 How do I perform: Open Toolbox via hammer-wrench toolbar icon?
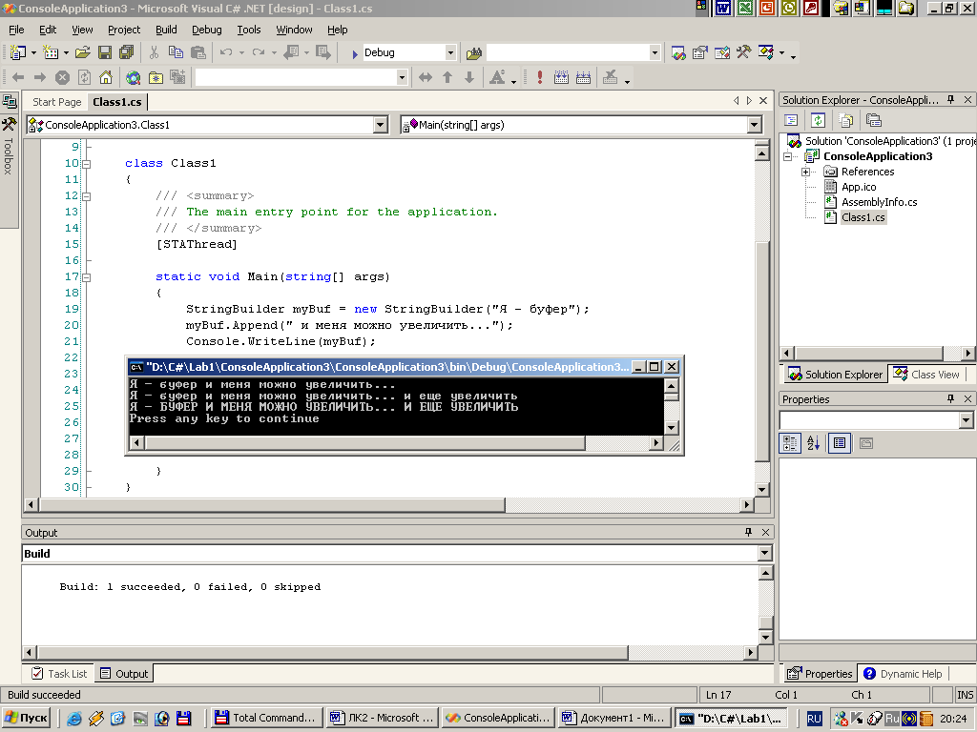(744, 53)
